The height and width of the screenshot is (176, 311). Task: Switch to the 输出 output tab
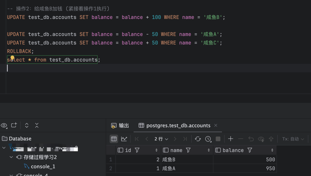(x=123, y=125)
